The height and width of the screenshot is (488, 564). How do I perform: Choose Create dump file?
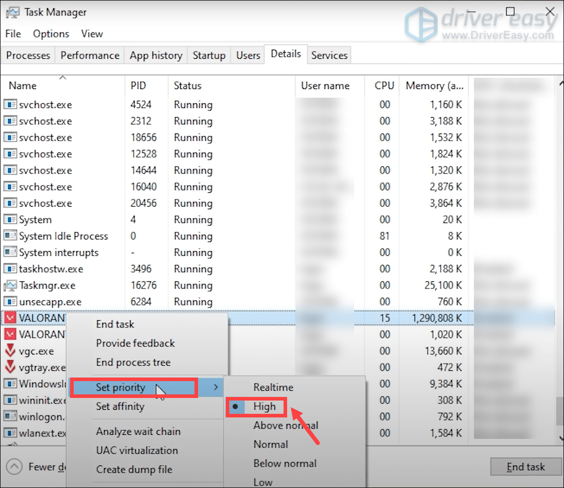click(134, 470)
